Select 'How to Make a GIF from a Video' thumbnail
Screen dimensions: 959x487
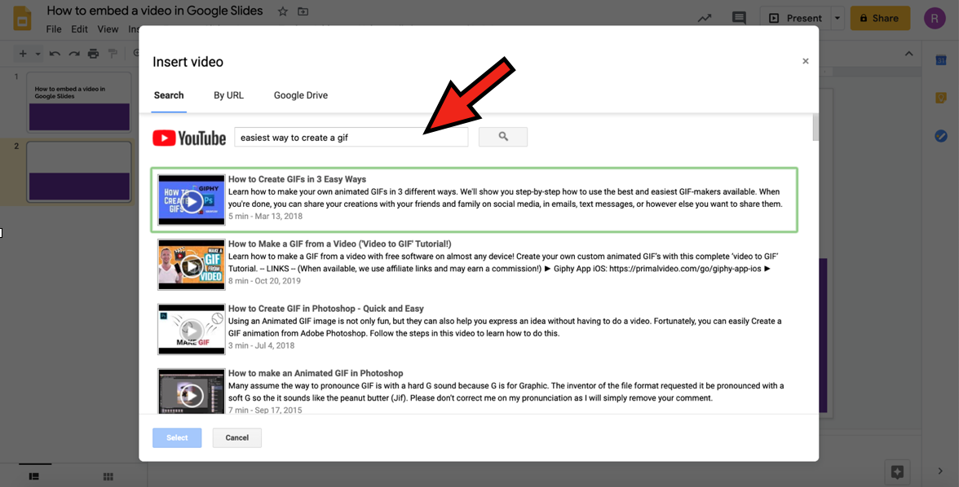(192, 265)
